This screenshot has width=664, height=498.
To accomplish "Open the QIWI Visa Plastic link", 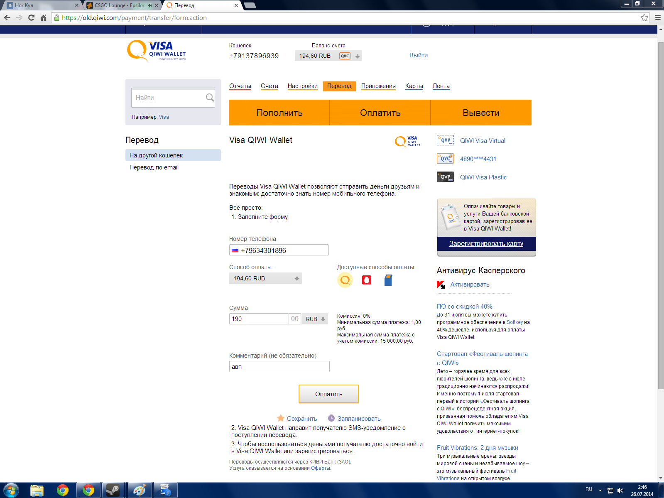I will pos(483,177).
